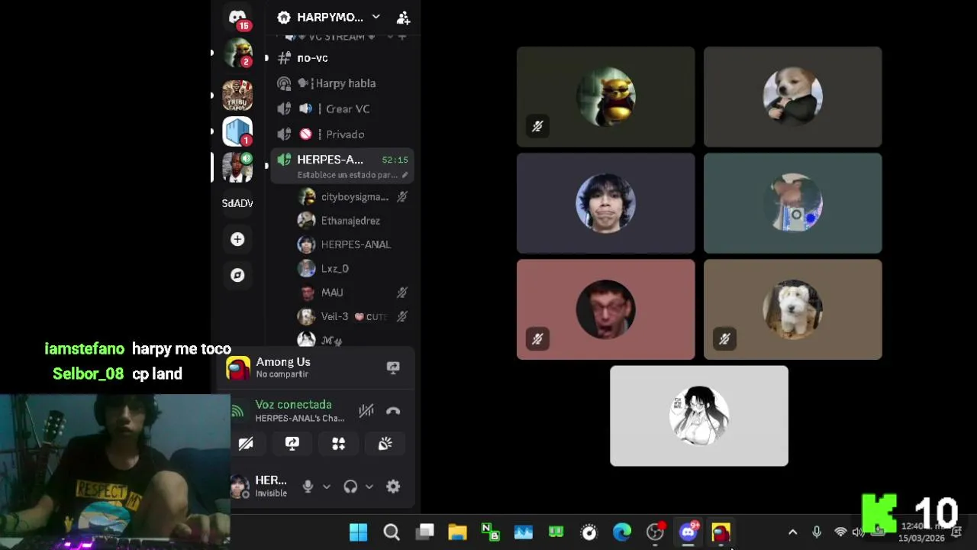Edit voice channel status pencil icon

(405, 175)
